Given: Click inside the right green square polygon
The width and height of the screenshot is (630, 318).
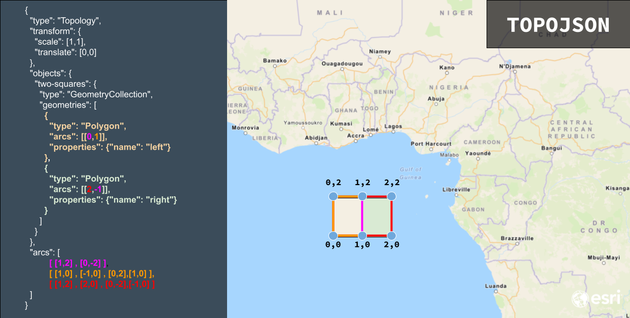Looking at the screenshot, I should click(377, 216).
